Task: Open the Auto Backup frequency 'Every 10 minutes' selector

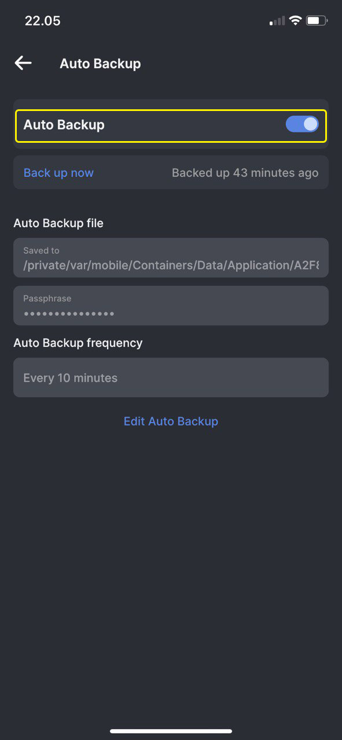Action: pyautogui.click(x=171, y=378)
